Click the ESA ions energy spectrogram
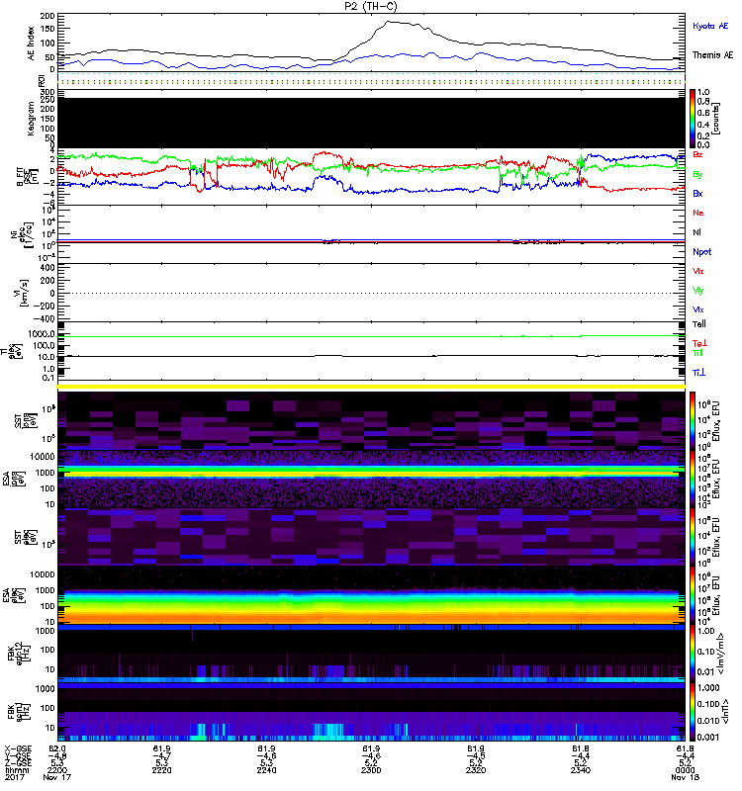 point(371,479)
